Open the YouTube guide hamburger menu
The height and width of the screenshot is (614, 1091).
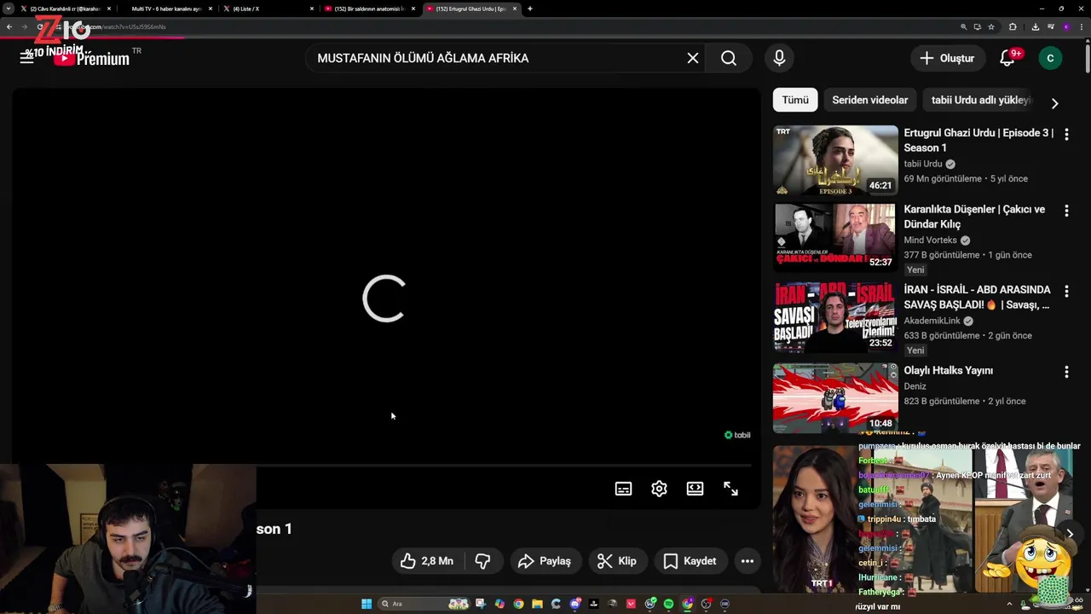tap(26, 58)
